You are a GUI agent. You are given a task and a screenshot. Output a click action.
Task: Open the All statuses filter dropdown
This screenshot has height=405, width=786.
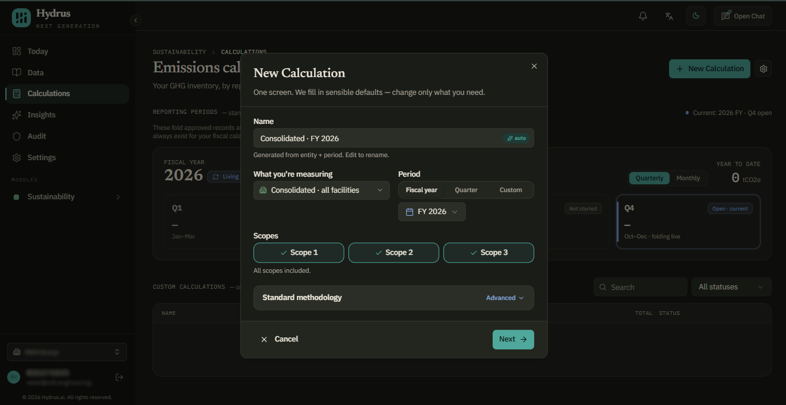click(x=731, y=287)
